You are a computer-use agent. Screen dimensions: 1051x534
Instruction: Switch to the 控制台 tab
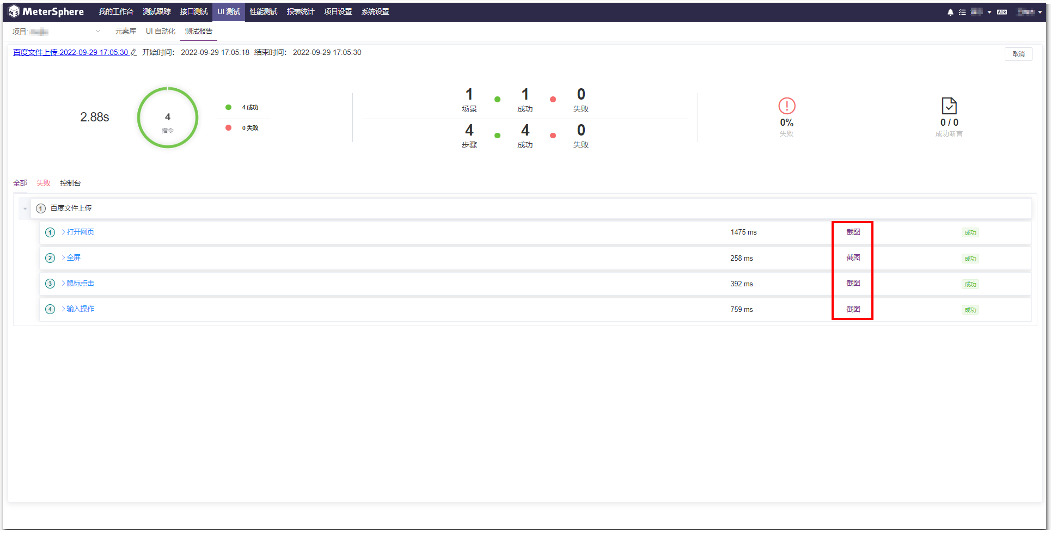point(70,183)
